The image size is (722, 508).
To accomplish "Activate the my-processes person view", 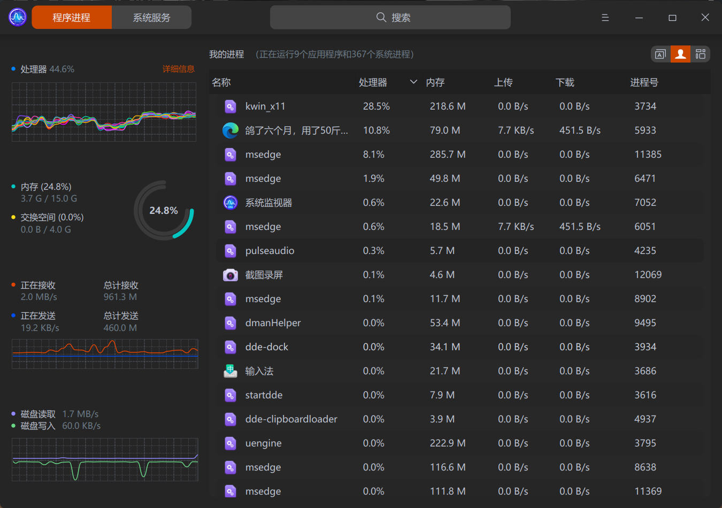I will pyautogui.click(x=680, y=54).
